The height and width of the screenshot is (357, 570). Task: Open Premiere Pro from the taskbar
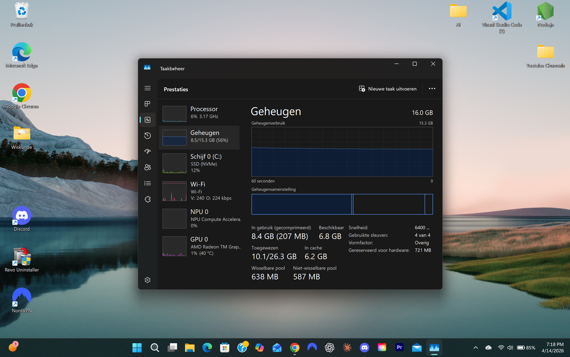coord(399,348)
